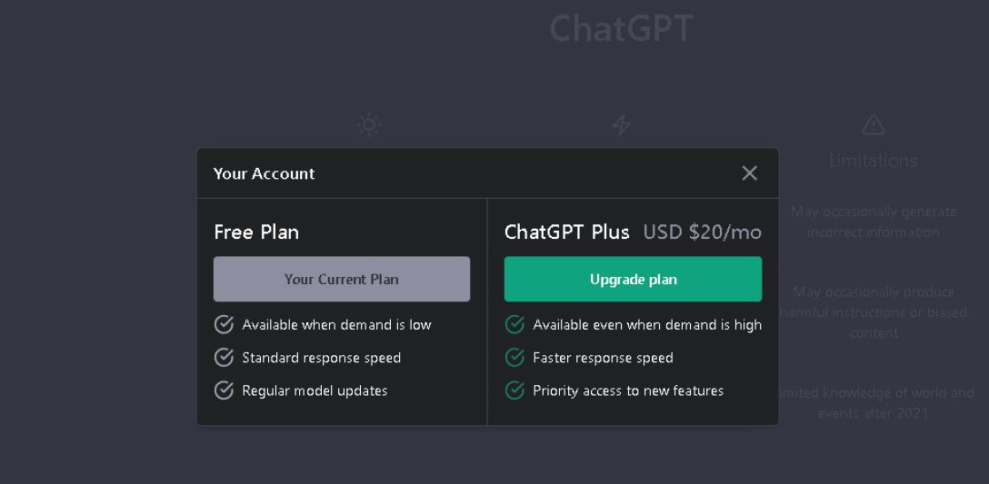Click the Upgrade plan button
This screenshot has width=989, height=484.
pos(633,280)
